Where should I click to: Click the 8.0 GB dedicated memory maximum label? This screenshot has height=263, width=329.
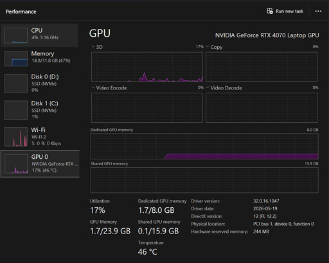point(312,130)
